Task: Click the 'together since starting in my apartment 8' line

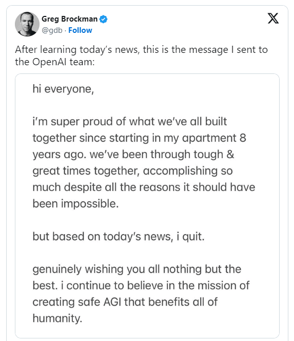Action: pyautogui.click(x=139, y=138)
